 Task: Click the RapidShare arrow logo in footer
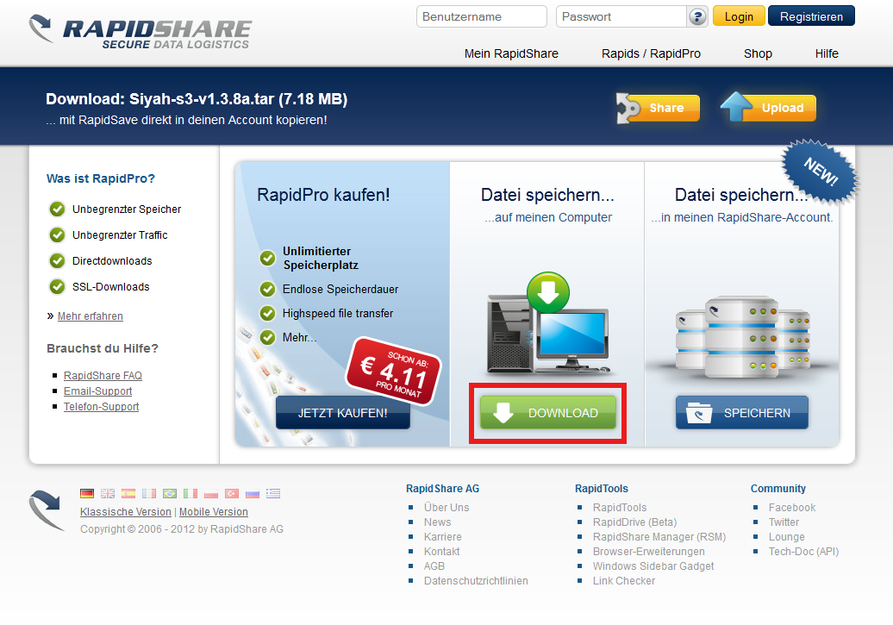coord(47,509)
